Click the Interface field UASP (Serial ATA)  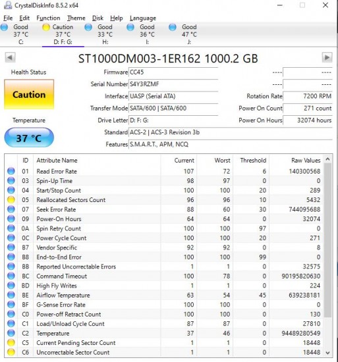coord(173,96)
